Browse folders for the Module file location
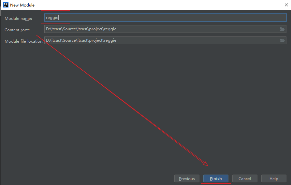Screen dimensions: 291x185 tap(282, 40)
